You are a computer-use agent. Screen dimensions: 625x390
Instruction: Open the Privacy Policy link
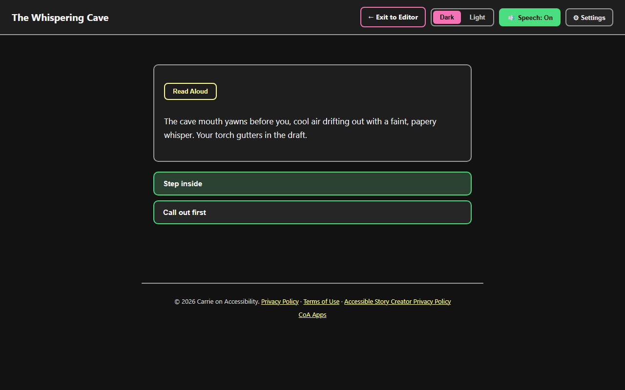click(280, 301)
